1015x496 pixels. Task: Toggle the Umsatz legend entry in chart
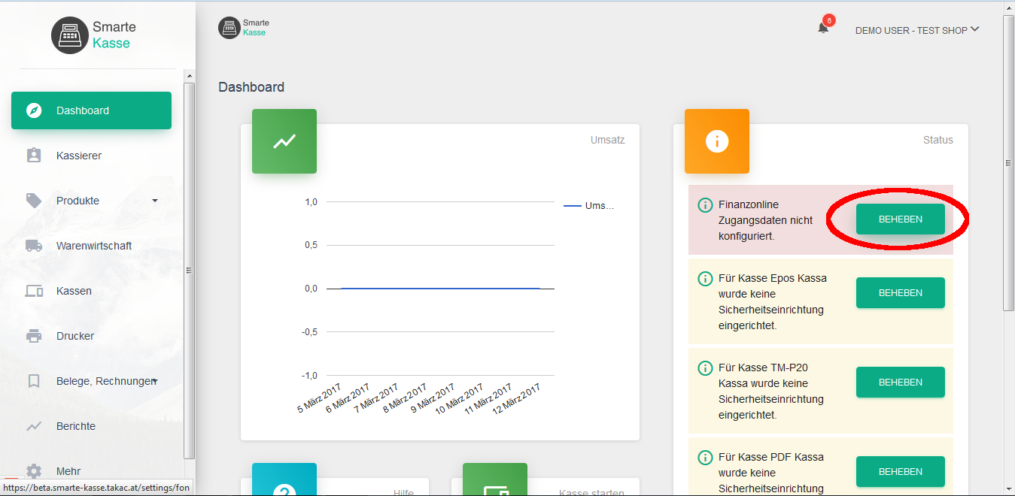[x=589, y=206]
